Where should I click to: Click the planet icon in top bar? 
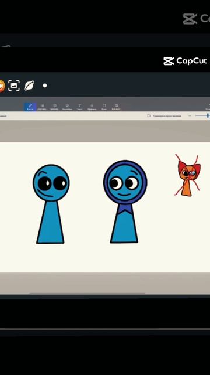[x=29, y=86]
